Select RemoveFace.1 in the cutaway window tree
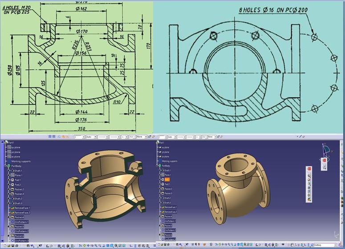Viewport: 345px width, 249px height. [x=21, y=208]
